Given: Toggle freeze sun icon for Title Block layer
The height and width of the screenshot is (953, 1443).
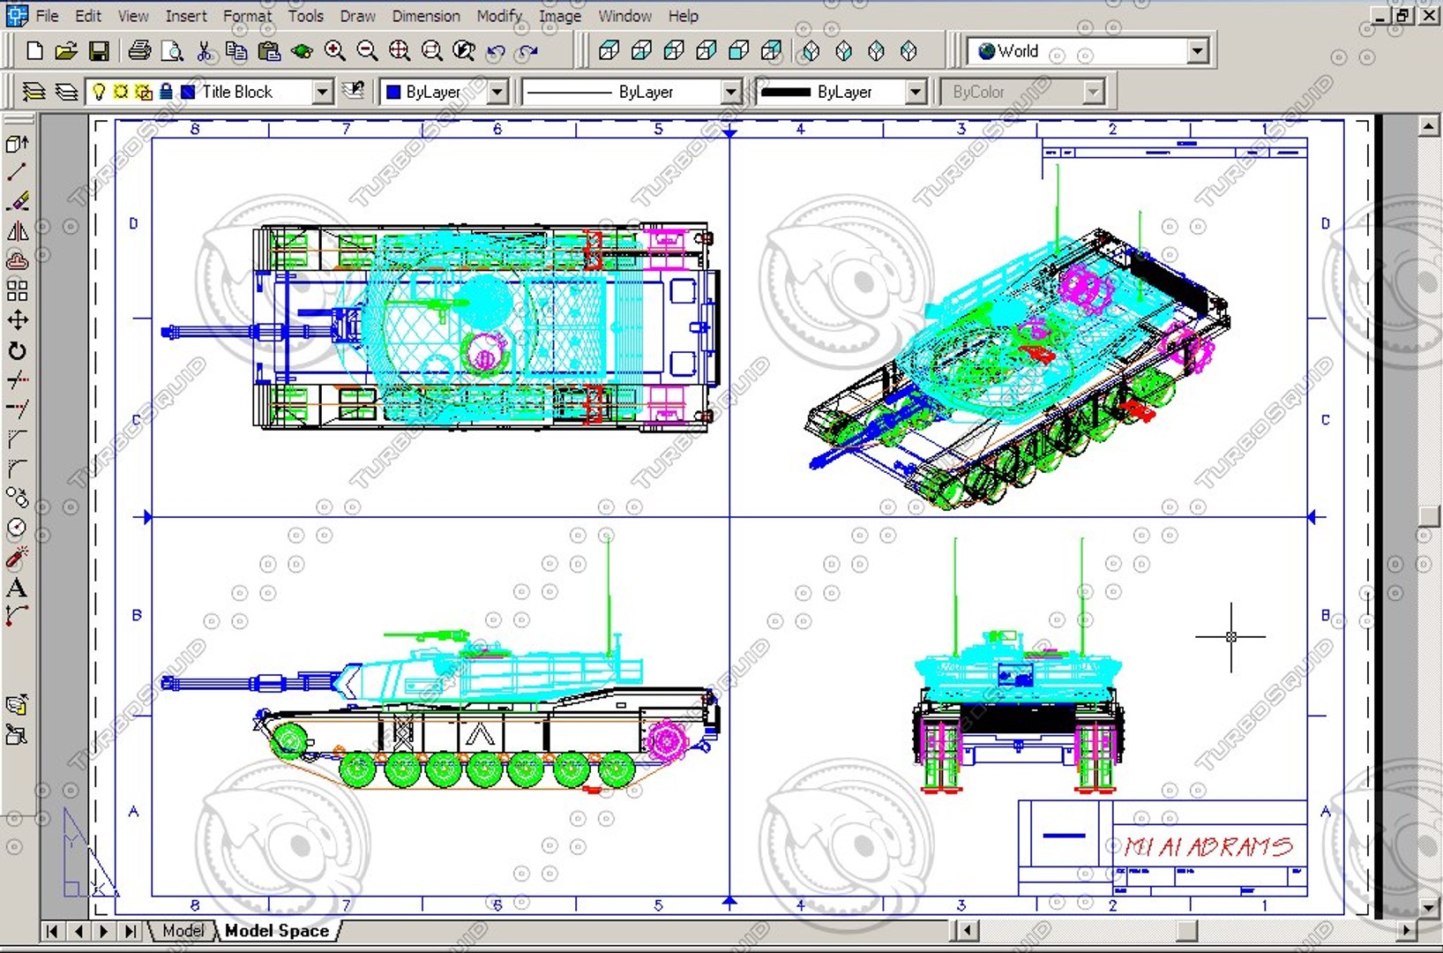Looking at the screenshot, I should [121, 92].
